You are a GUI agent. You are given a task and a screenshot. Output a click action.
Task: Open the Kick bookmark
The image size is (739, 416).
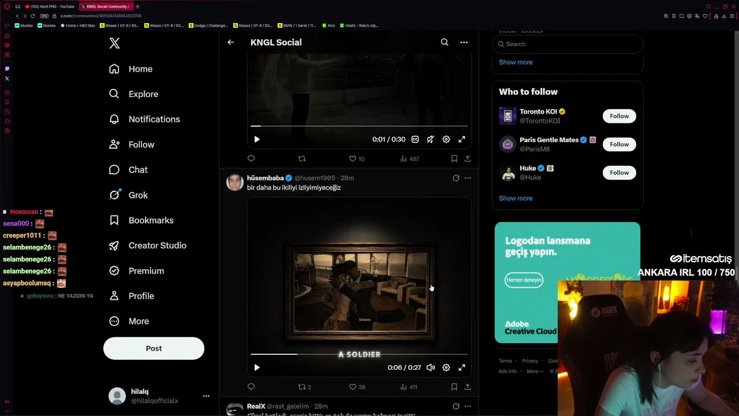click(x=329, y=25)
